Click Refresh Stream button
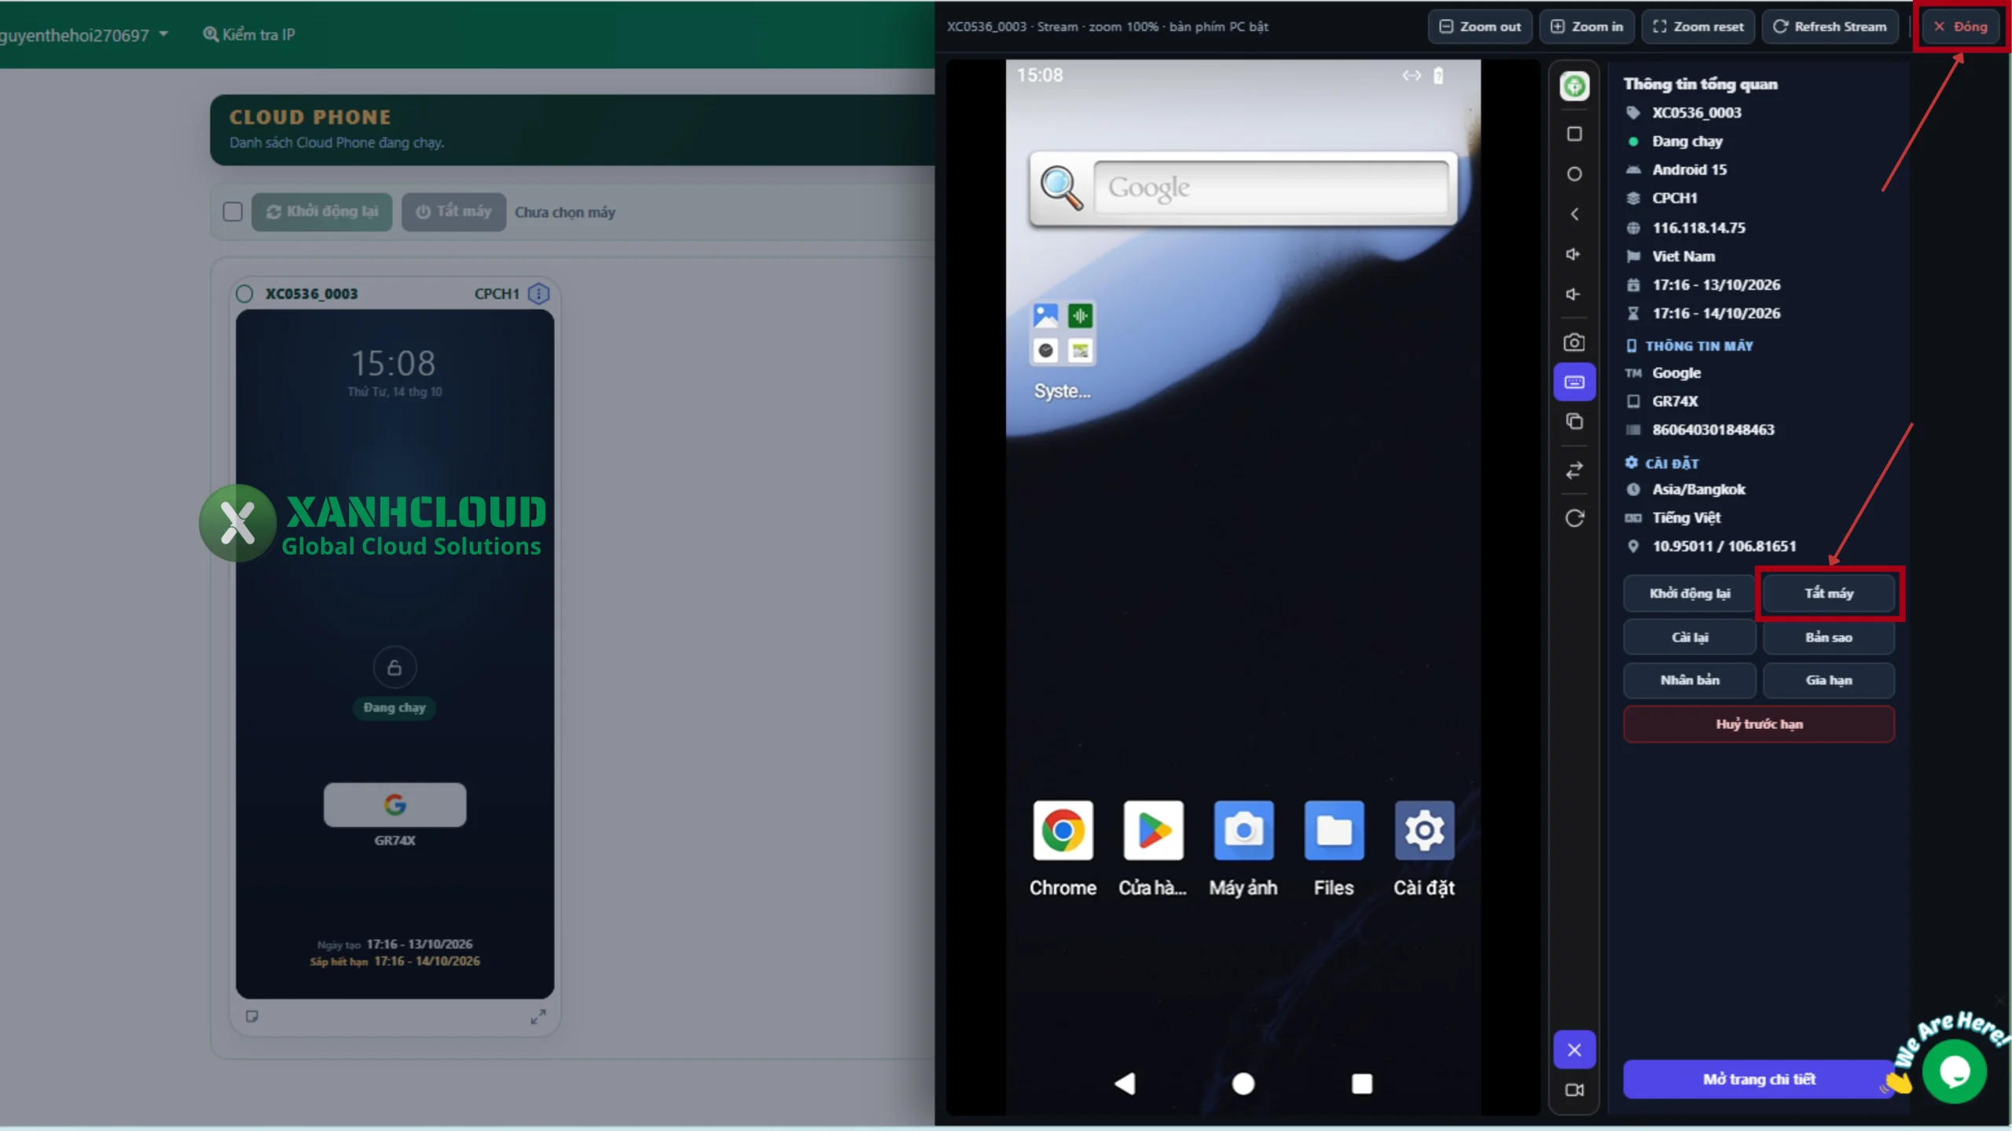Screen dimensions: 2012x1131 tap(1830, 27)
